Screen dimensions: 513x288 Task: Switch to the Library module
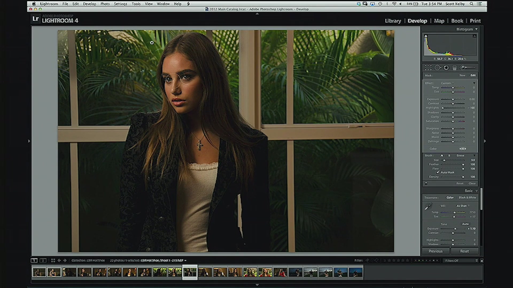coord(393,21)
